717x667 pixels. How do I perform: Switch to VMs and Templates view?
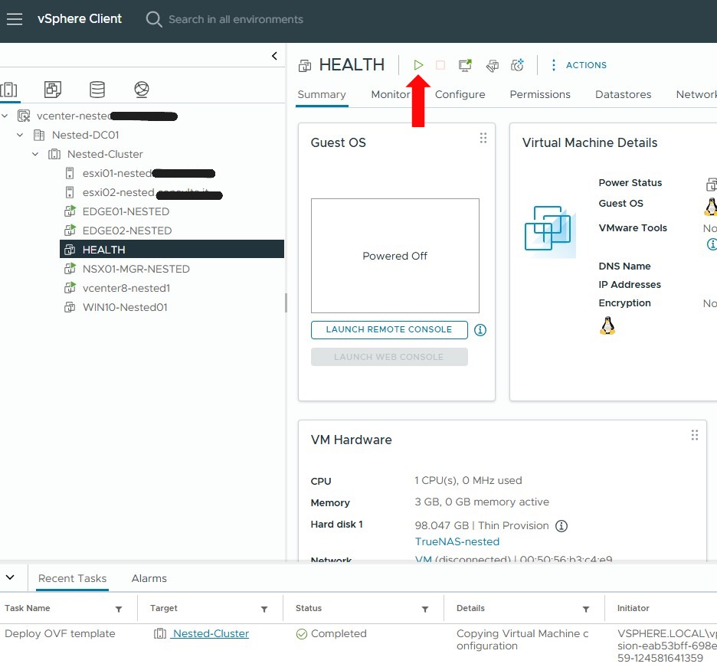[53, 89]
